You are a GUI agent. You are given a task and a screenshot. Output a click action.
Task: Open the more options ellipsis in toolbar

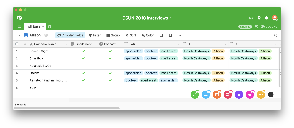click(179, 35)
